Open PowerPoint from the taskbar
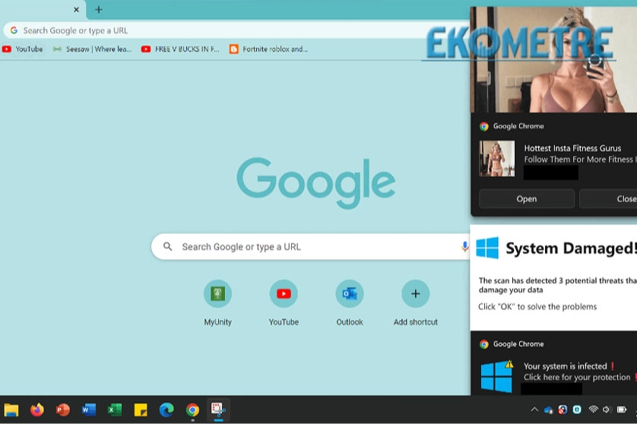The height and width of the screenshot is (424, 637). pyautogui.click(x=63, y=410)
